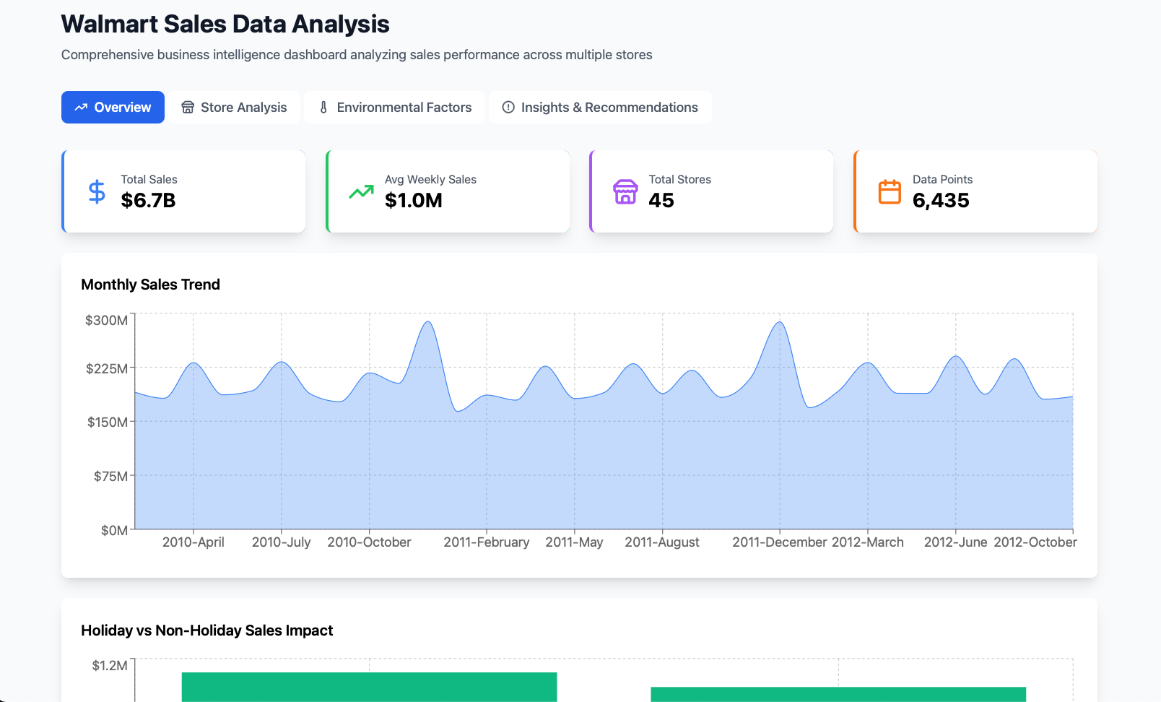Viewport: 1161px width, 702px height.
Task: Click the 2012-October axis label
Action: tap(1035, 542)
